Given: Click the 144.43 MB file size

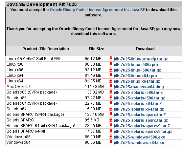Looking at the screenshot, I should pos(94,87).
